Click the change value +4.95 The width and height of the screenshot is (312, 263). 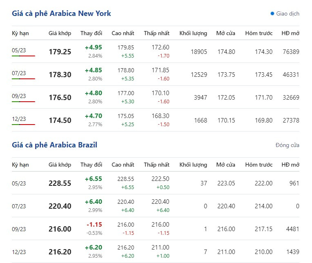pos(94,47)
